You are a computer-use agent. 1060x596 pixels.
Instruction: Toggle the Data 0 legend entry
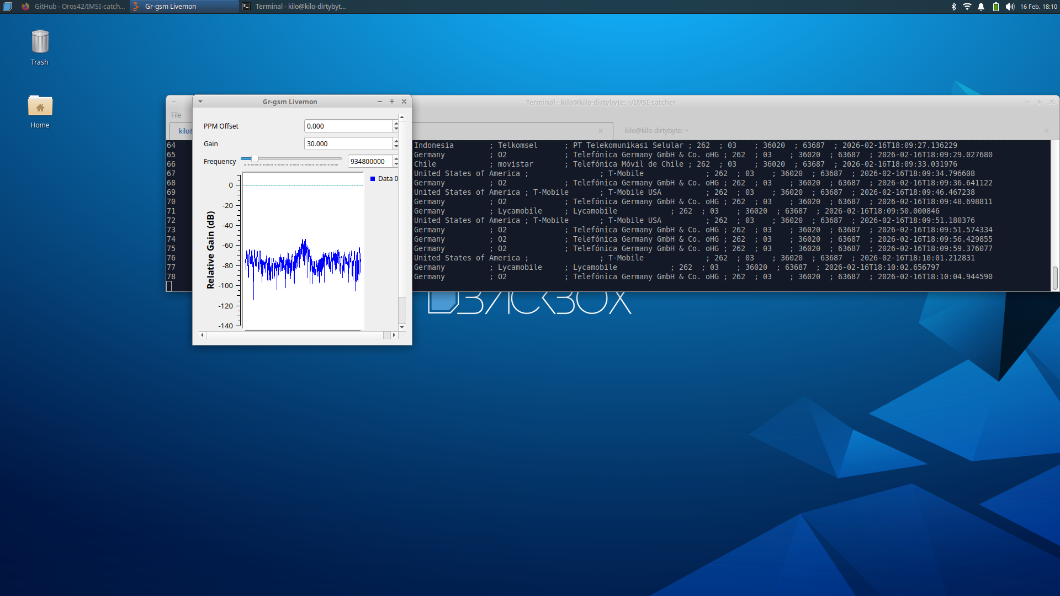(x=384, y=178)
